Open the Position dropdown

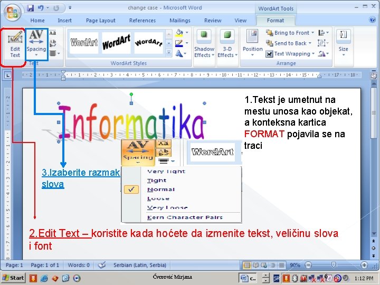(252, 44)
